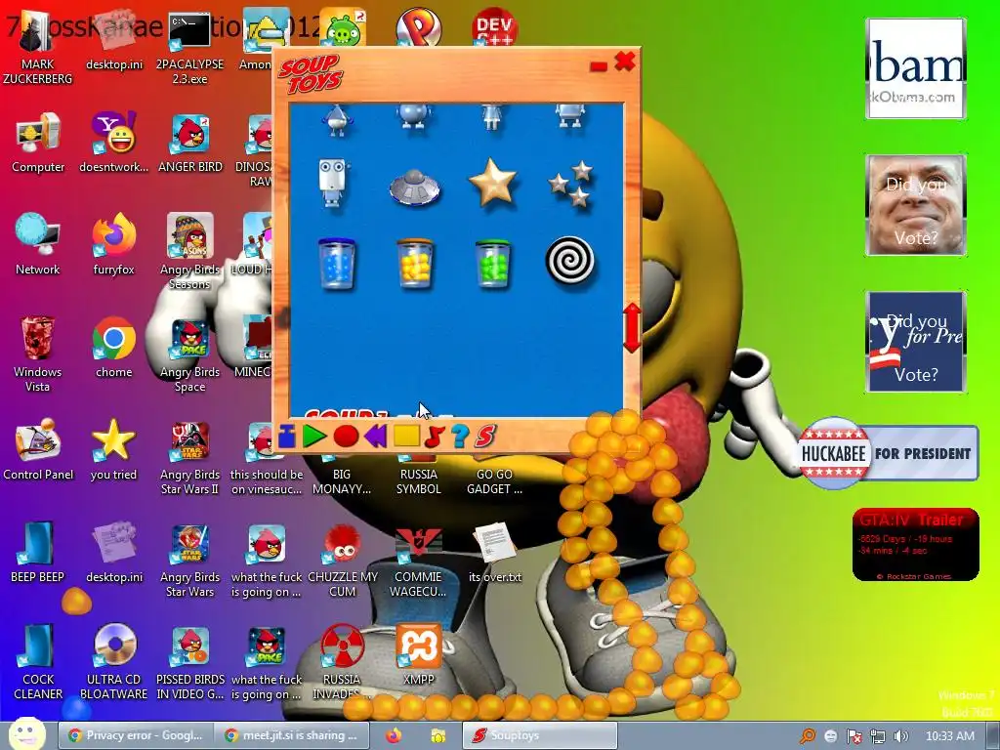Select the CHUZZLE MY CUM icon
This screenshot has width=1000, height=750.
(x=343, y=560)
